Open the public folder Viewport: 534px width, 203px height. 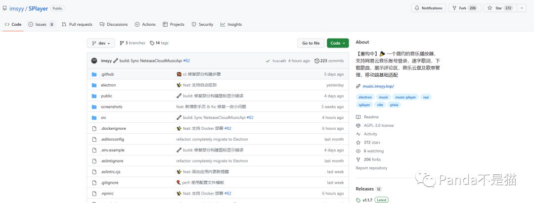(107, 96)
